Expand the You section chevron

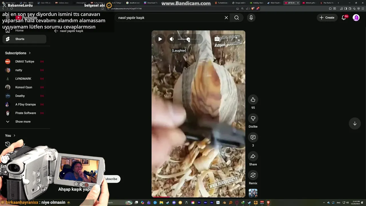[x=15, y=136]
